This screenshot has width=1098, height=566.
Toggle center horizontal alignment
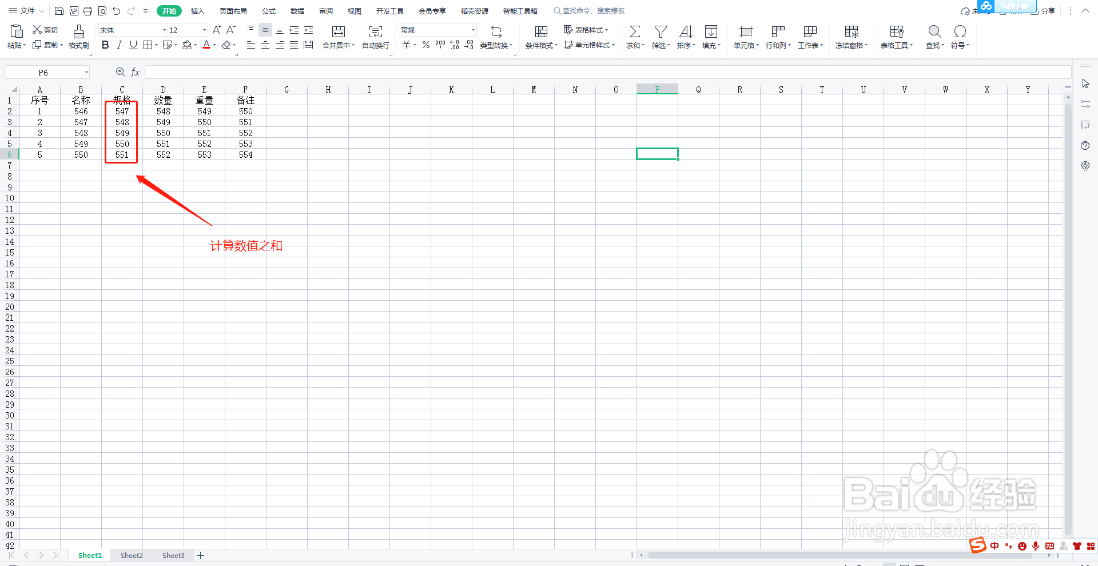(265, 45)
